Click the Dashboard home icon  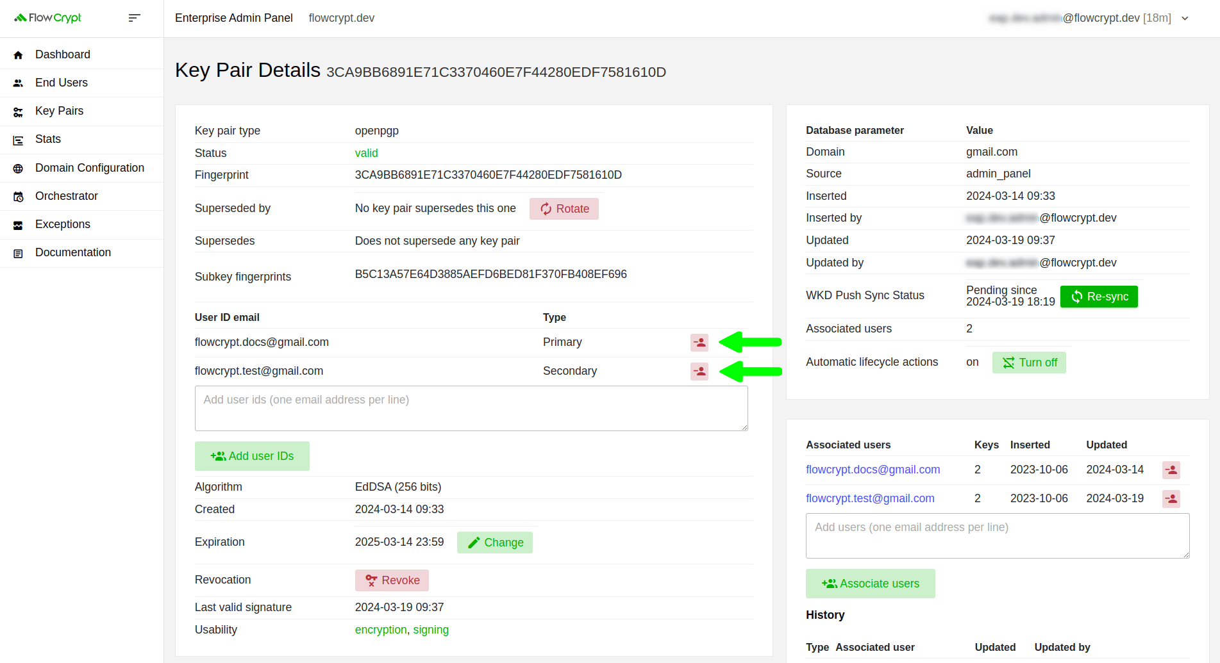[18, 55]
